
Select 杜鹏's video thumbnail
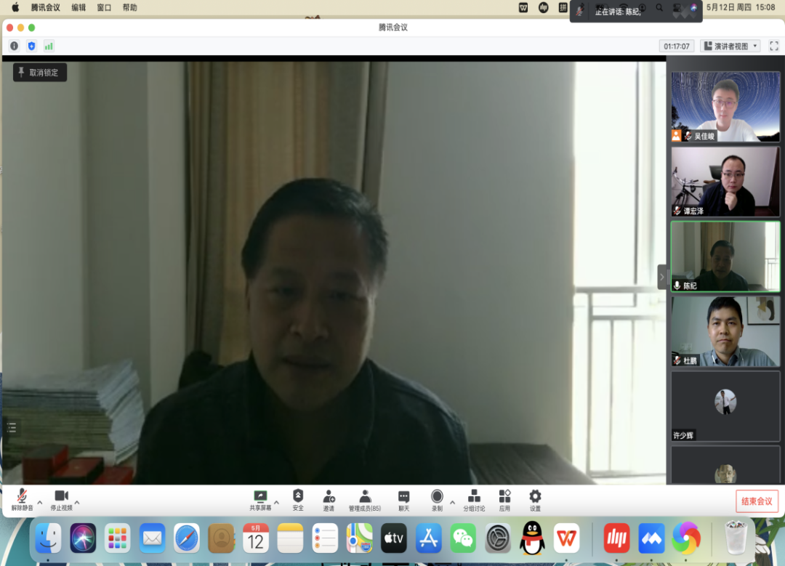click(725, 331)
